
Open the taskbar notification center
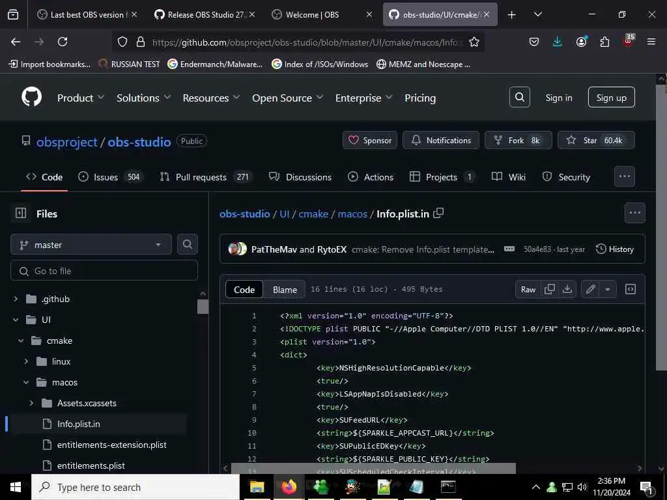646,488
